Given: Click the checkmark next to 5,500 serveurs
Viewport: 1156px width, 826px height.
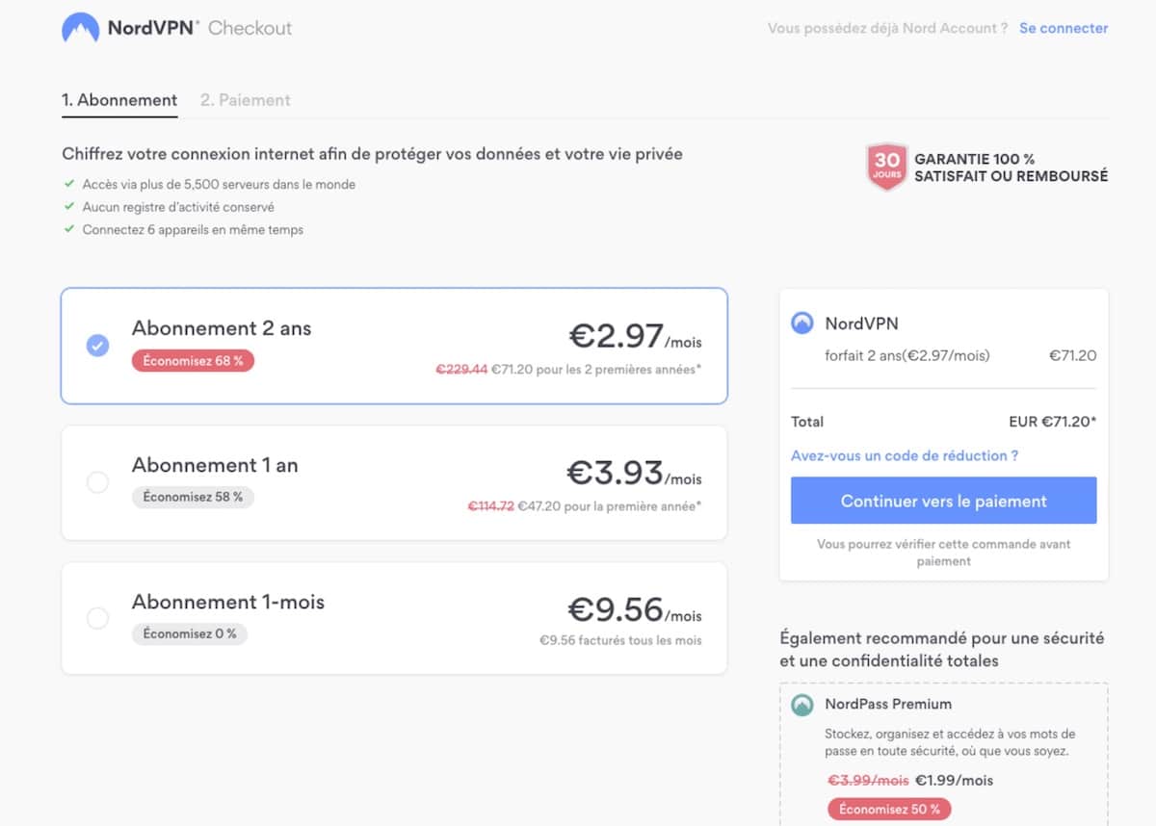Looking at the screenshot, I should click(68, 182).
